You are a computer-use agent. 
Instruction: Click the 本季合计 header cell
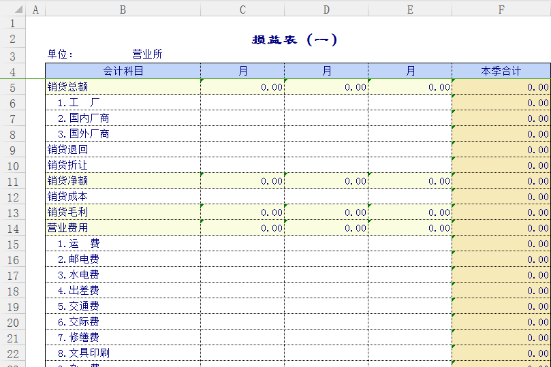pyautogui.click(x=501, y=71)
